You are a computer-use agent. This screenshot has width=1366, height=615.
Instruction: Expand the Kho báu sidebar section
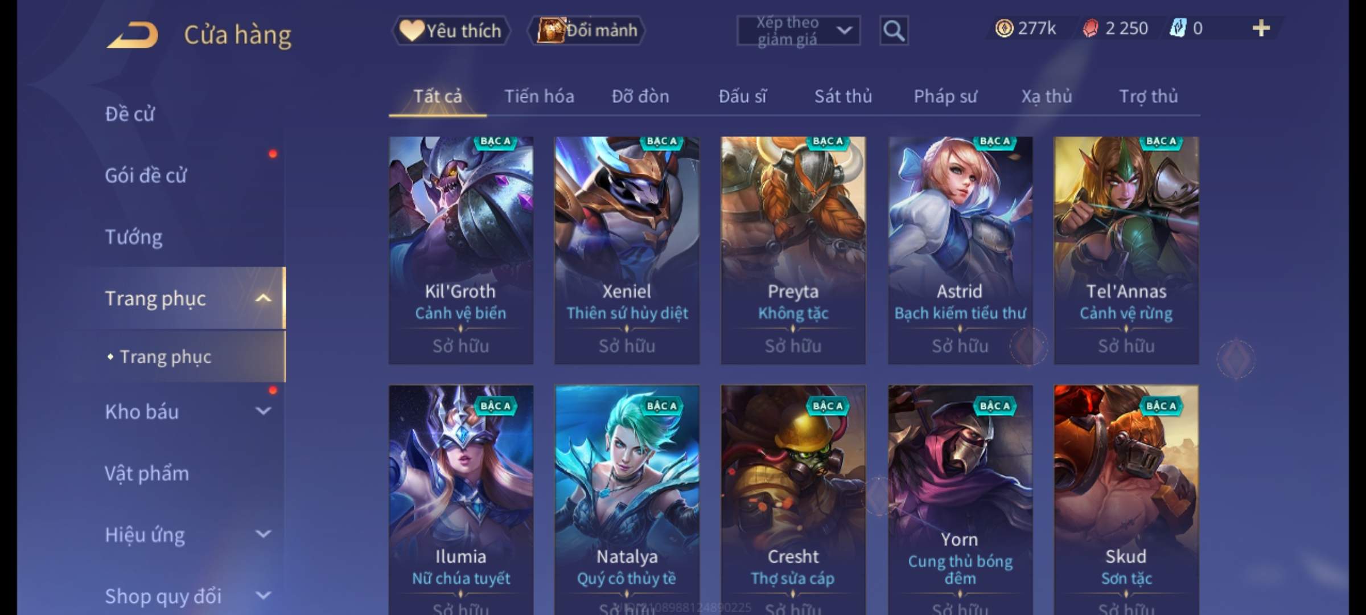263,411
